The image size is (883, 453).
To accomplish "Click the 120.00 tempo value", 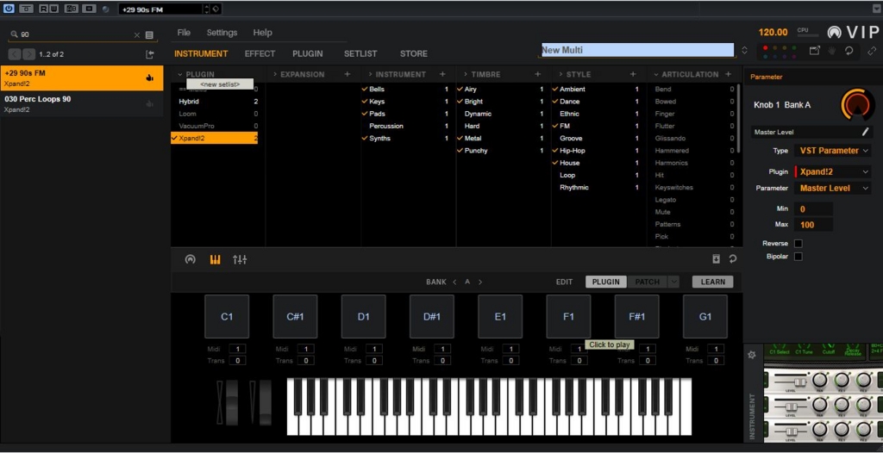I will 773,33.
